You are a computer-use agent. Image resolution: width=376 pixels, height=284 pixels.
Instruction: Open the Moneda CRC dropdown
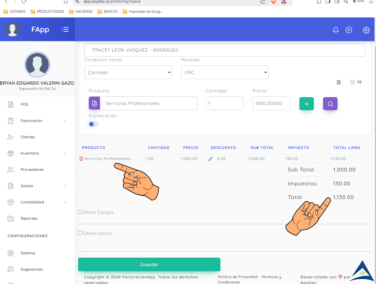225,72
